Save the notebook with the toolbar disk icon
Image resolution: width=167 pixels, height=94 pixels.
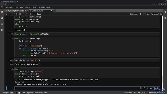pyautogui.click(x=6, y=14)
